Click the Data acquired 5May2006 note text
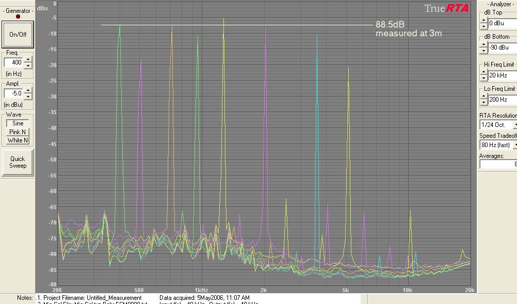The image size is (517, 304). coord(204,298)
